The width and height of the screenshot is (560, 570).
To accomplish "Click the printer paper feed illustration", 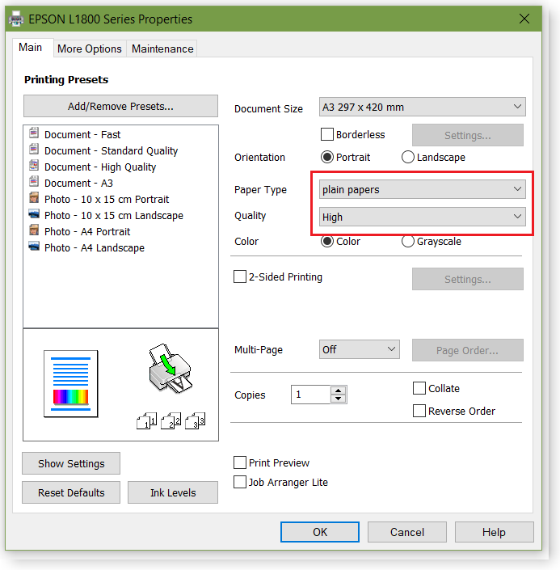I will [x=170, y=368].
